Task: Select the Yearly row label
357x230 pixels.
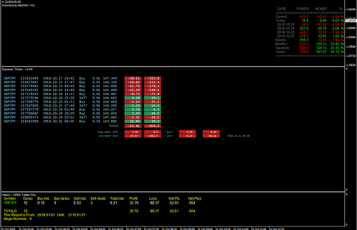Action: [x=280, y=51]
